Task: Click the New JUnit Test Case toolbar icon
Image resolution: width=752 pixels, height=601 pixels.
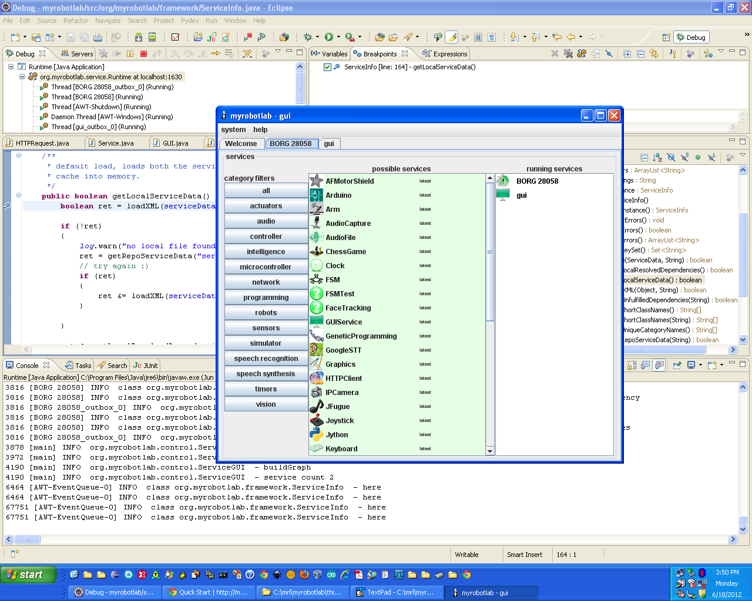Action: [x=211, y=37]
